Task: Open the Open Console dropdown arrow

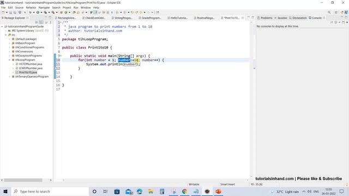Action: tap(347, 22)
